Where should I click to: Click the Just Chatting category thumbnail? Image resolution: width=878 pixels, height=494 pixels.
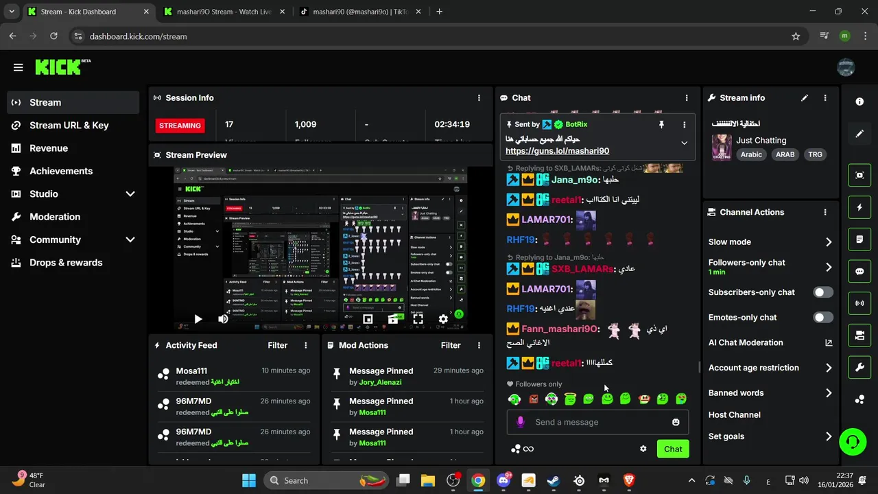tap(721, 148)
